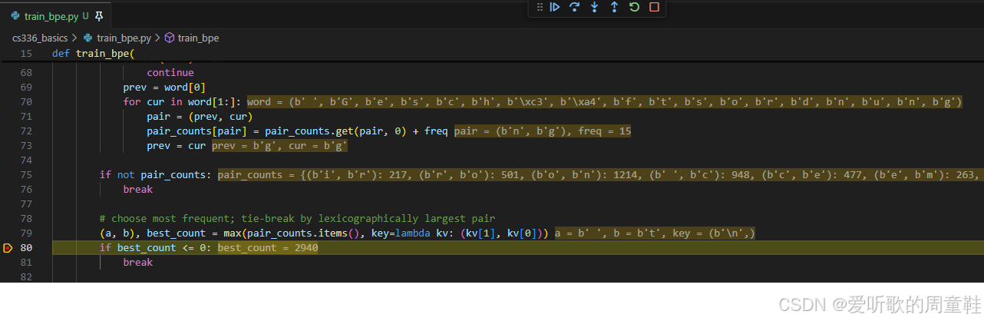This screenshot has width=984, height=321.
Task: Click line number 82 in the gutter
Action: tap(26, 277)
